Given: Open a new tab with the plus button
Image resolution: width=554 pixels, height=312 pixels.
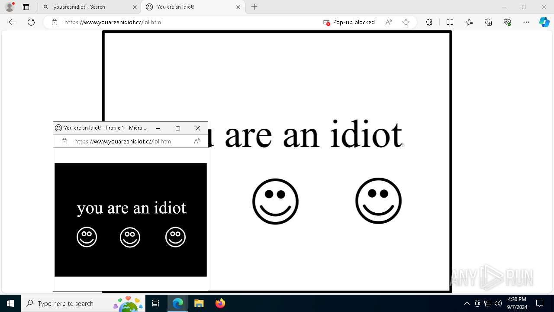Looking at the screenshot, I should [254, 7].
